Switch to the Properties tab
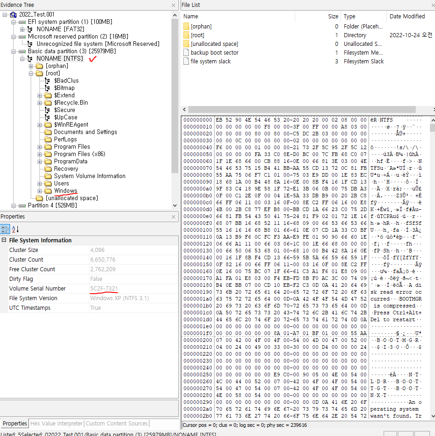Viewport: 435px width, 436px height. [15, 423]
